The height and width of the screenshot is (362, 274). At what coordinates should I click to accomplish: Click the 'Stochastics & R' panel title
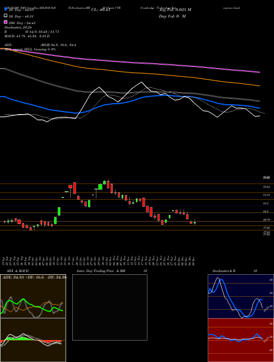coord(224,271)
